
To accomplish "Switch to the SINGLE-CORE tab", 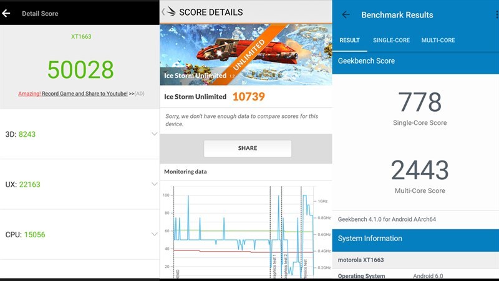I will 392,40.
